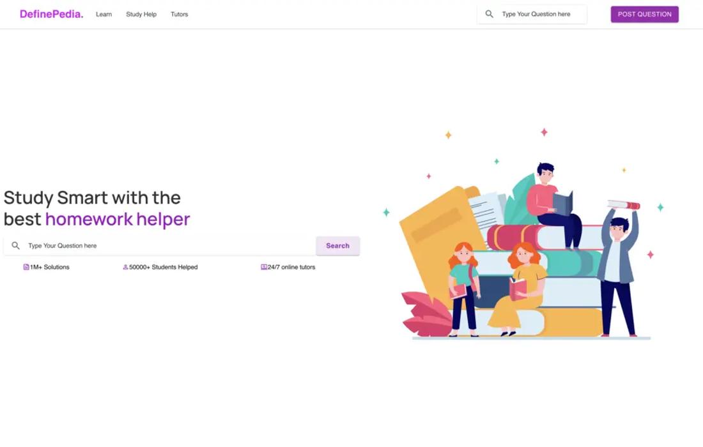Click the 1M+ Solutions text
The width and height of the screenshot is (703, 447).
pos(50,267)
